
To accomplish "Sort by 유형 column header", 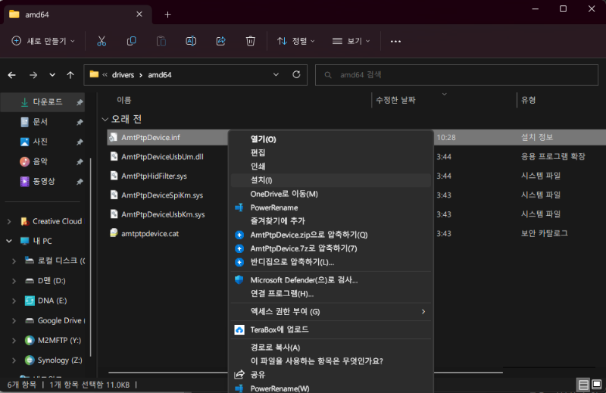I will (x=528, y=100).
